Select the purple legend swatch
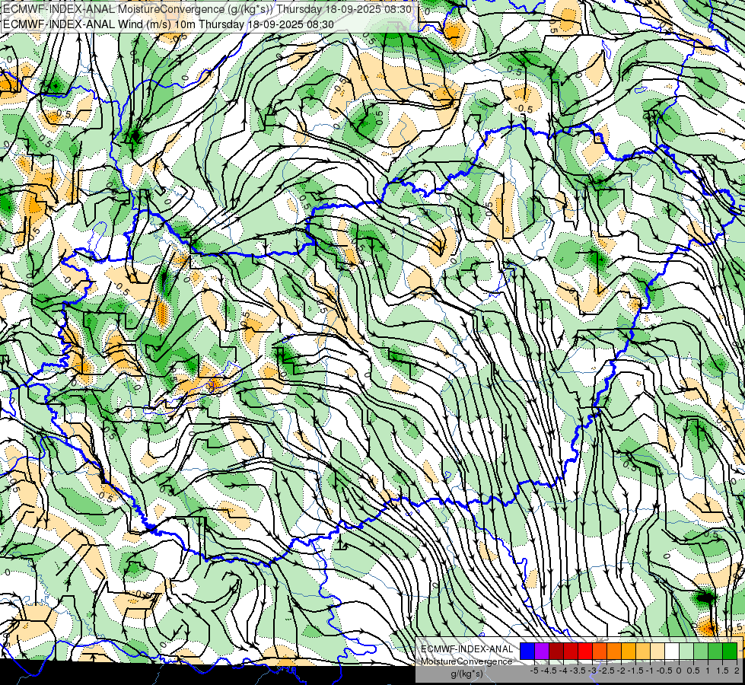745x685 pixels. tap(541, 652)
